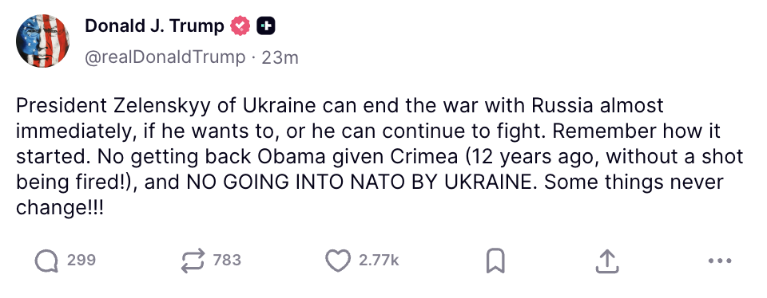
Task: ReTruth the post with arrows icon
Action: [x=193, y=261]
